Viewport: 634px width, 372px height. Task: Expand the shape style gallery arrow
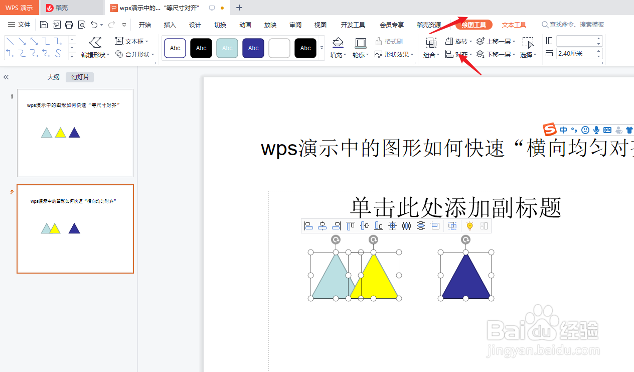pos(322,48)
